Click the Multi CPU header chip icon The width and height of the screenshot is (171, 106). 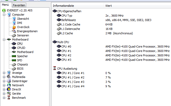55,42
